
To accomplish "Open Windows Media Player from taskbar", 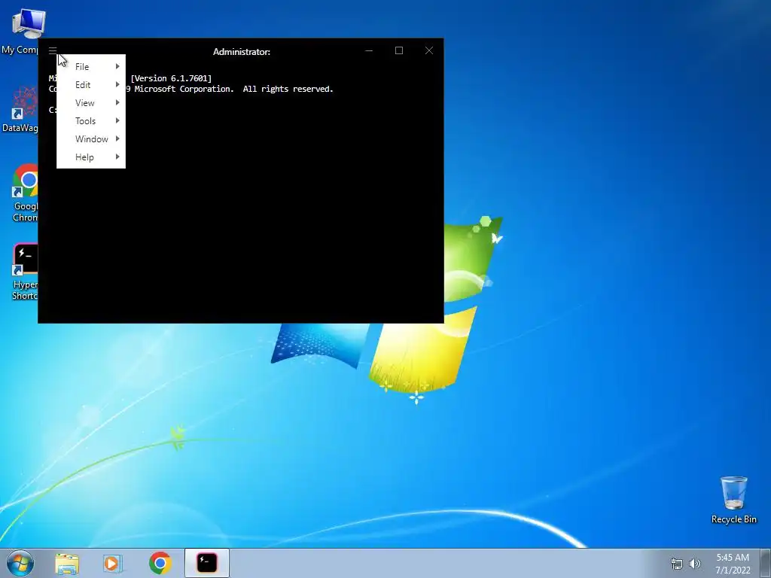I will [x=113, y=563].
